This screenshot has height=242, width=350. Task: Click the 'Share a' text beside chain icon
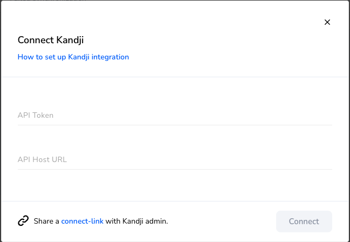(x=46, y=221)
